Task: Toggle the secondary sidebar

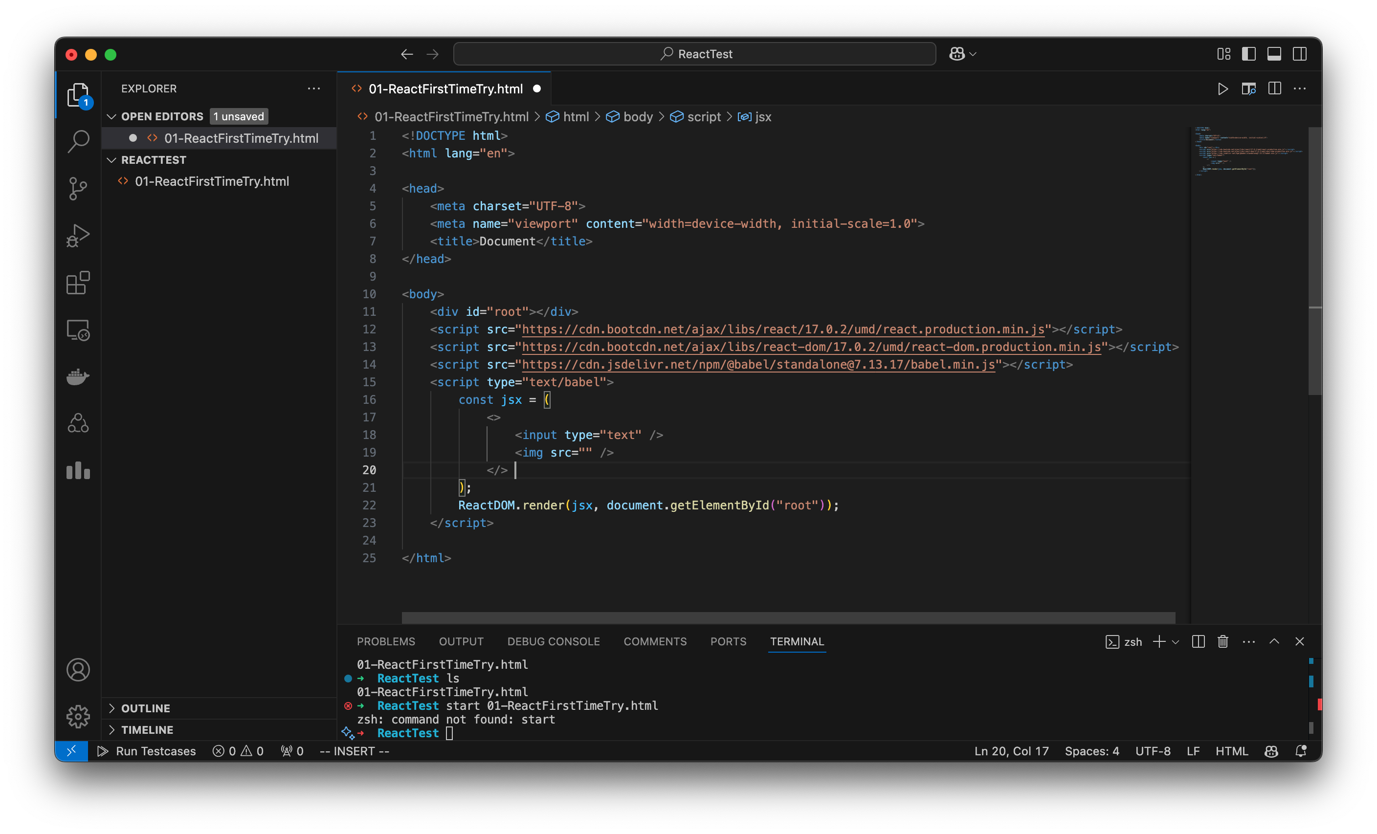Action: (x=1300, y=54)
